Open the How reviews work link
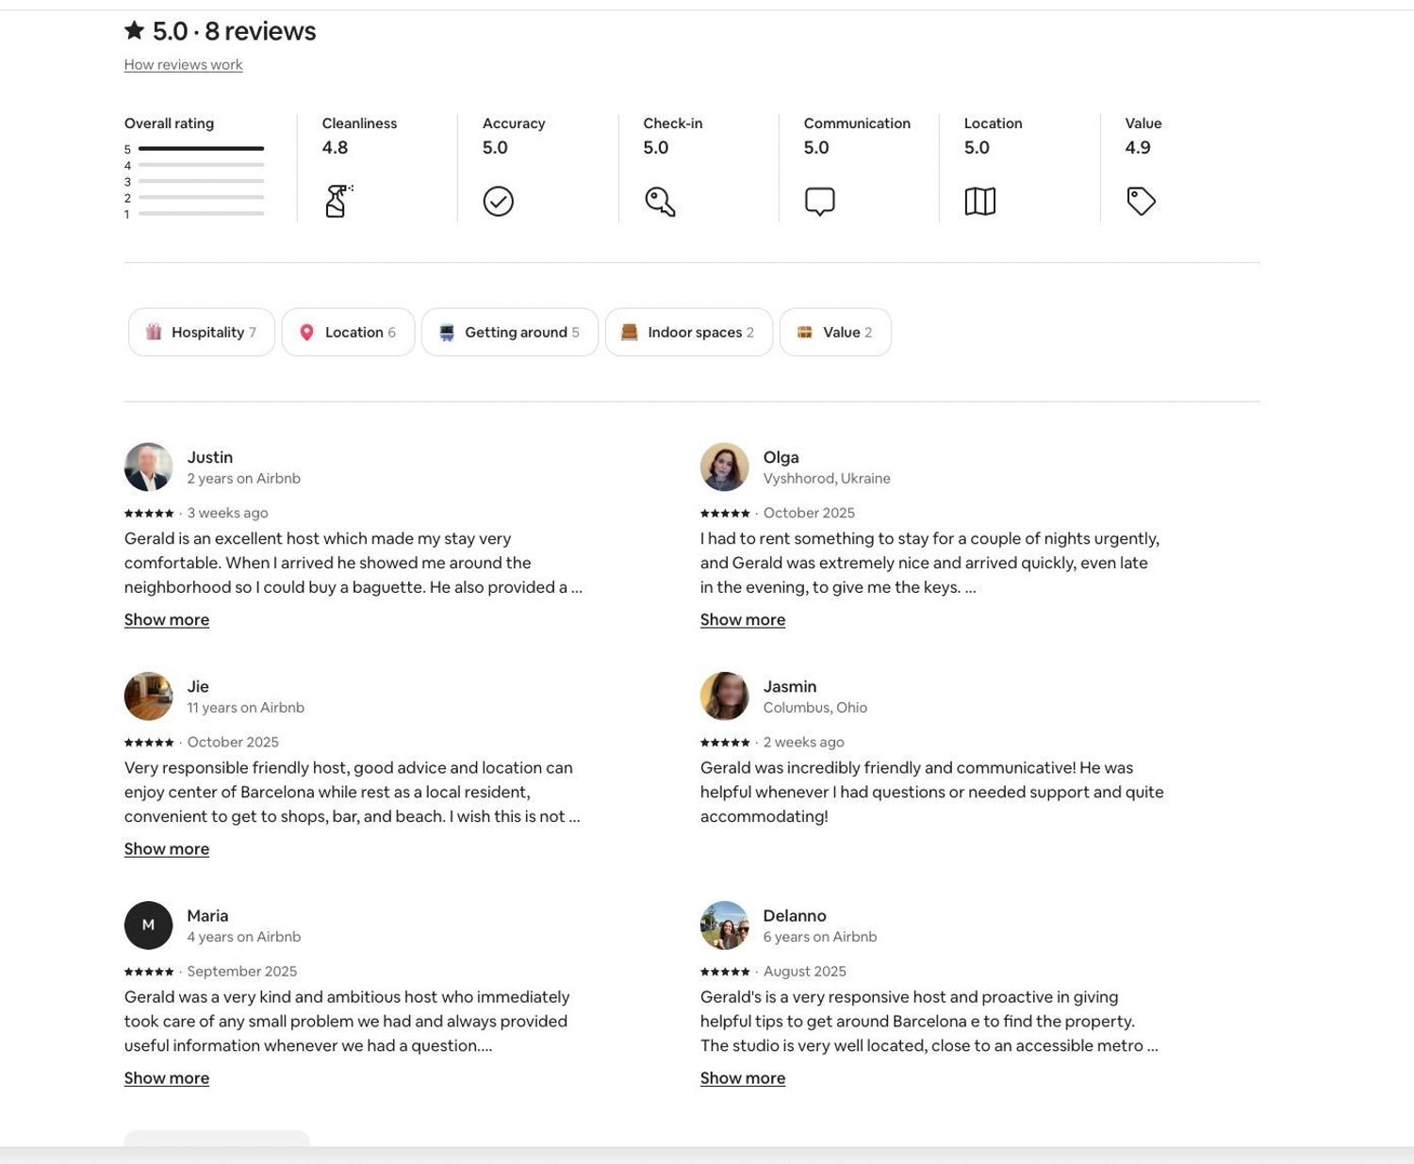This screenshot has width=1414, height=1164. coord(184,65)
